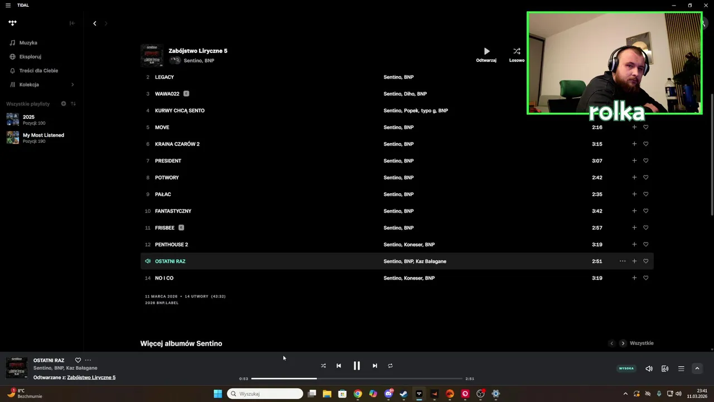Open Treści dla Ciebie section

click(38, 70)
